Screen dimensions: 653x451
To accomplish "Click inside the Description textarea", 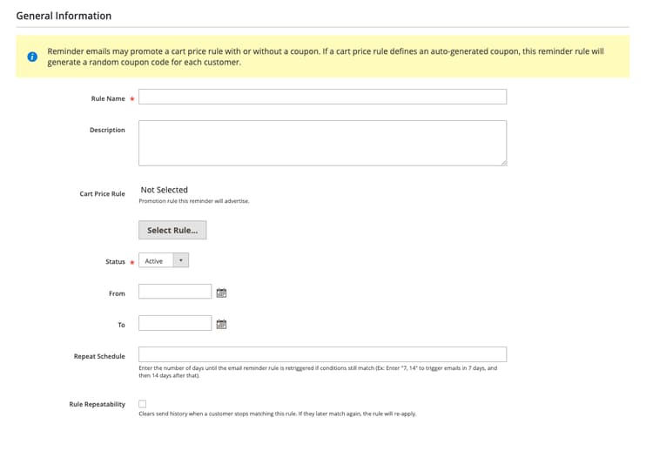I will [x=323, y=144].
